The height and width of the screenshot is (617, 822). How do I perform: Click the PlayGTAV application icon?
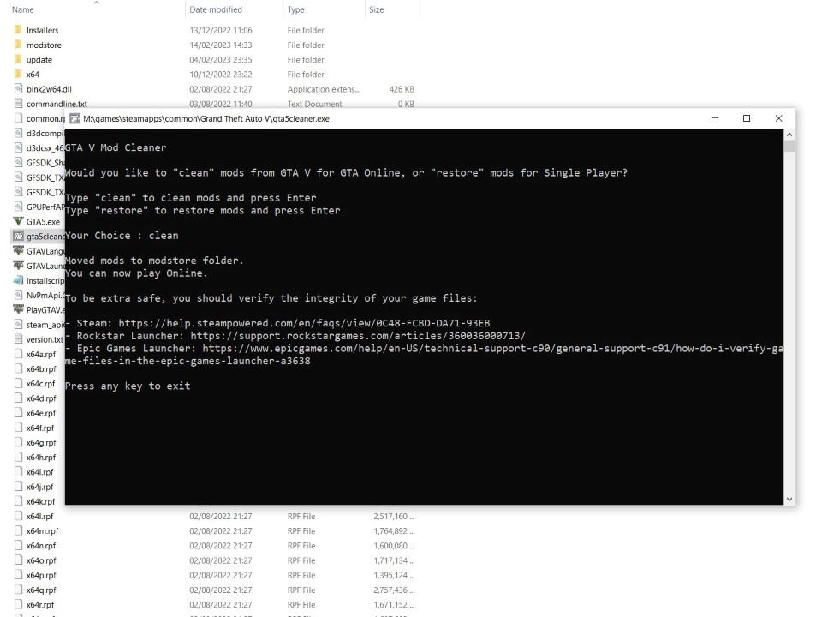coord(18,309)
